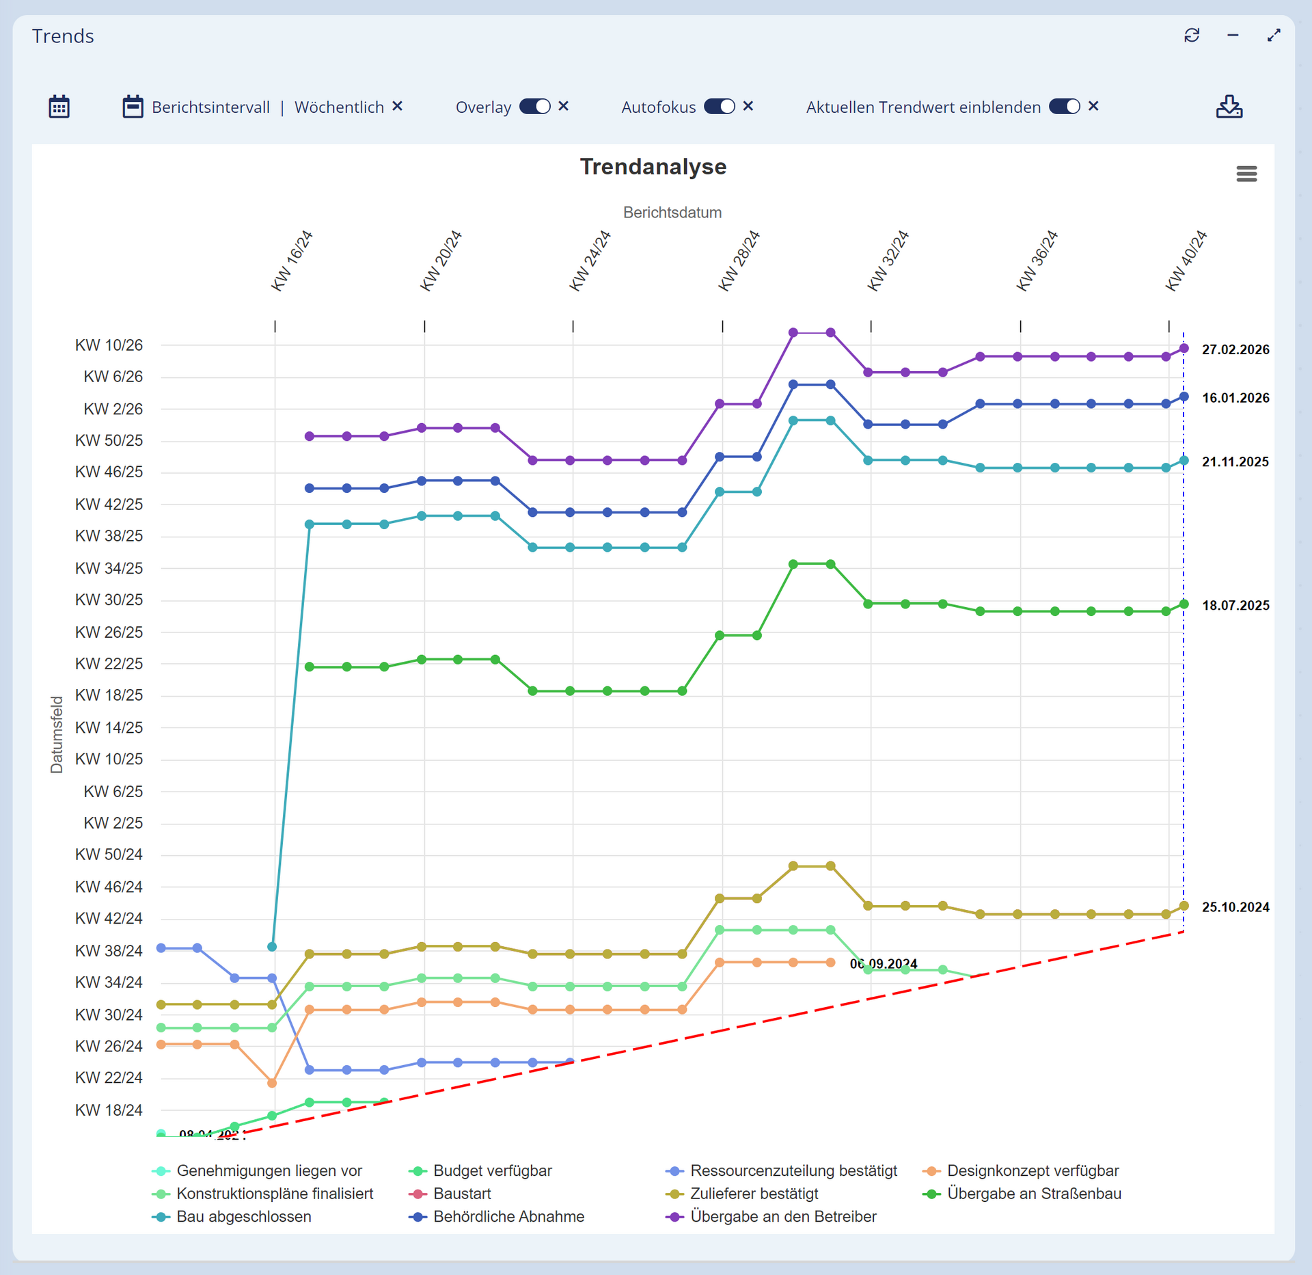This screenshot has height=1275, width=1312.
Task: Expand the Trends panel to fullscreen
Action: point(1273,36)
